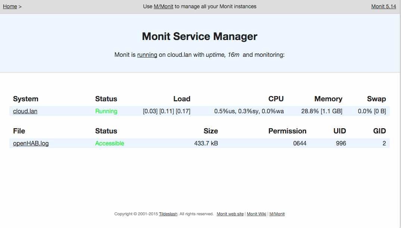Click the CPU usage percentages value

tap(249, 111)
